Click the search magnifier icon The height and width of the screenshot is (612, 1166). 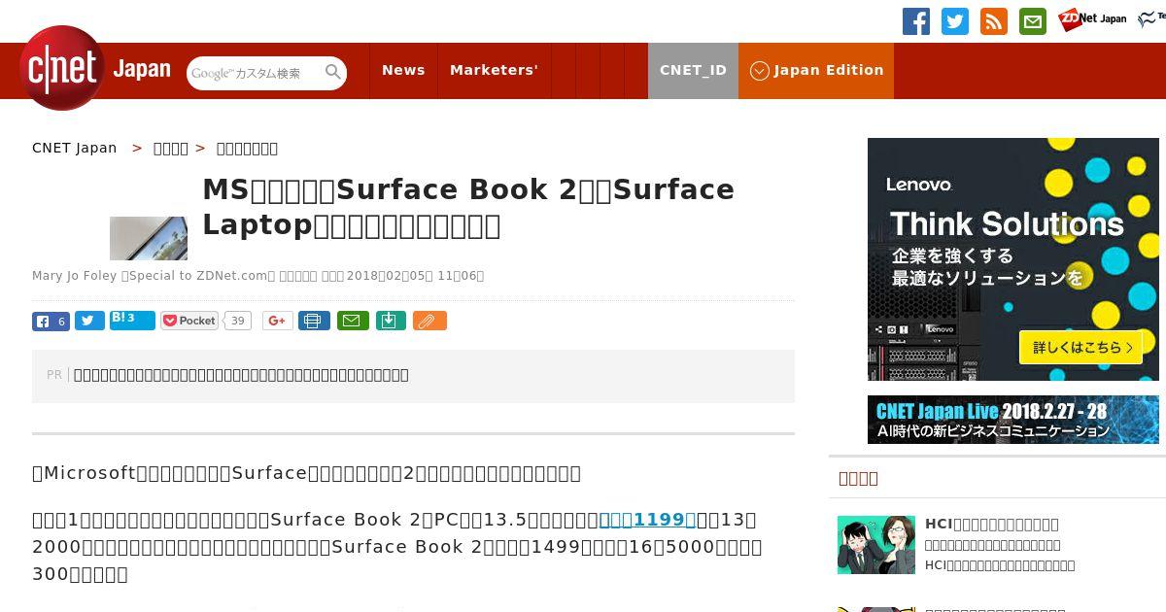333,72
